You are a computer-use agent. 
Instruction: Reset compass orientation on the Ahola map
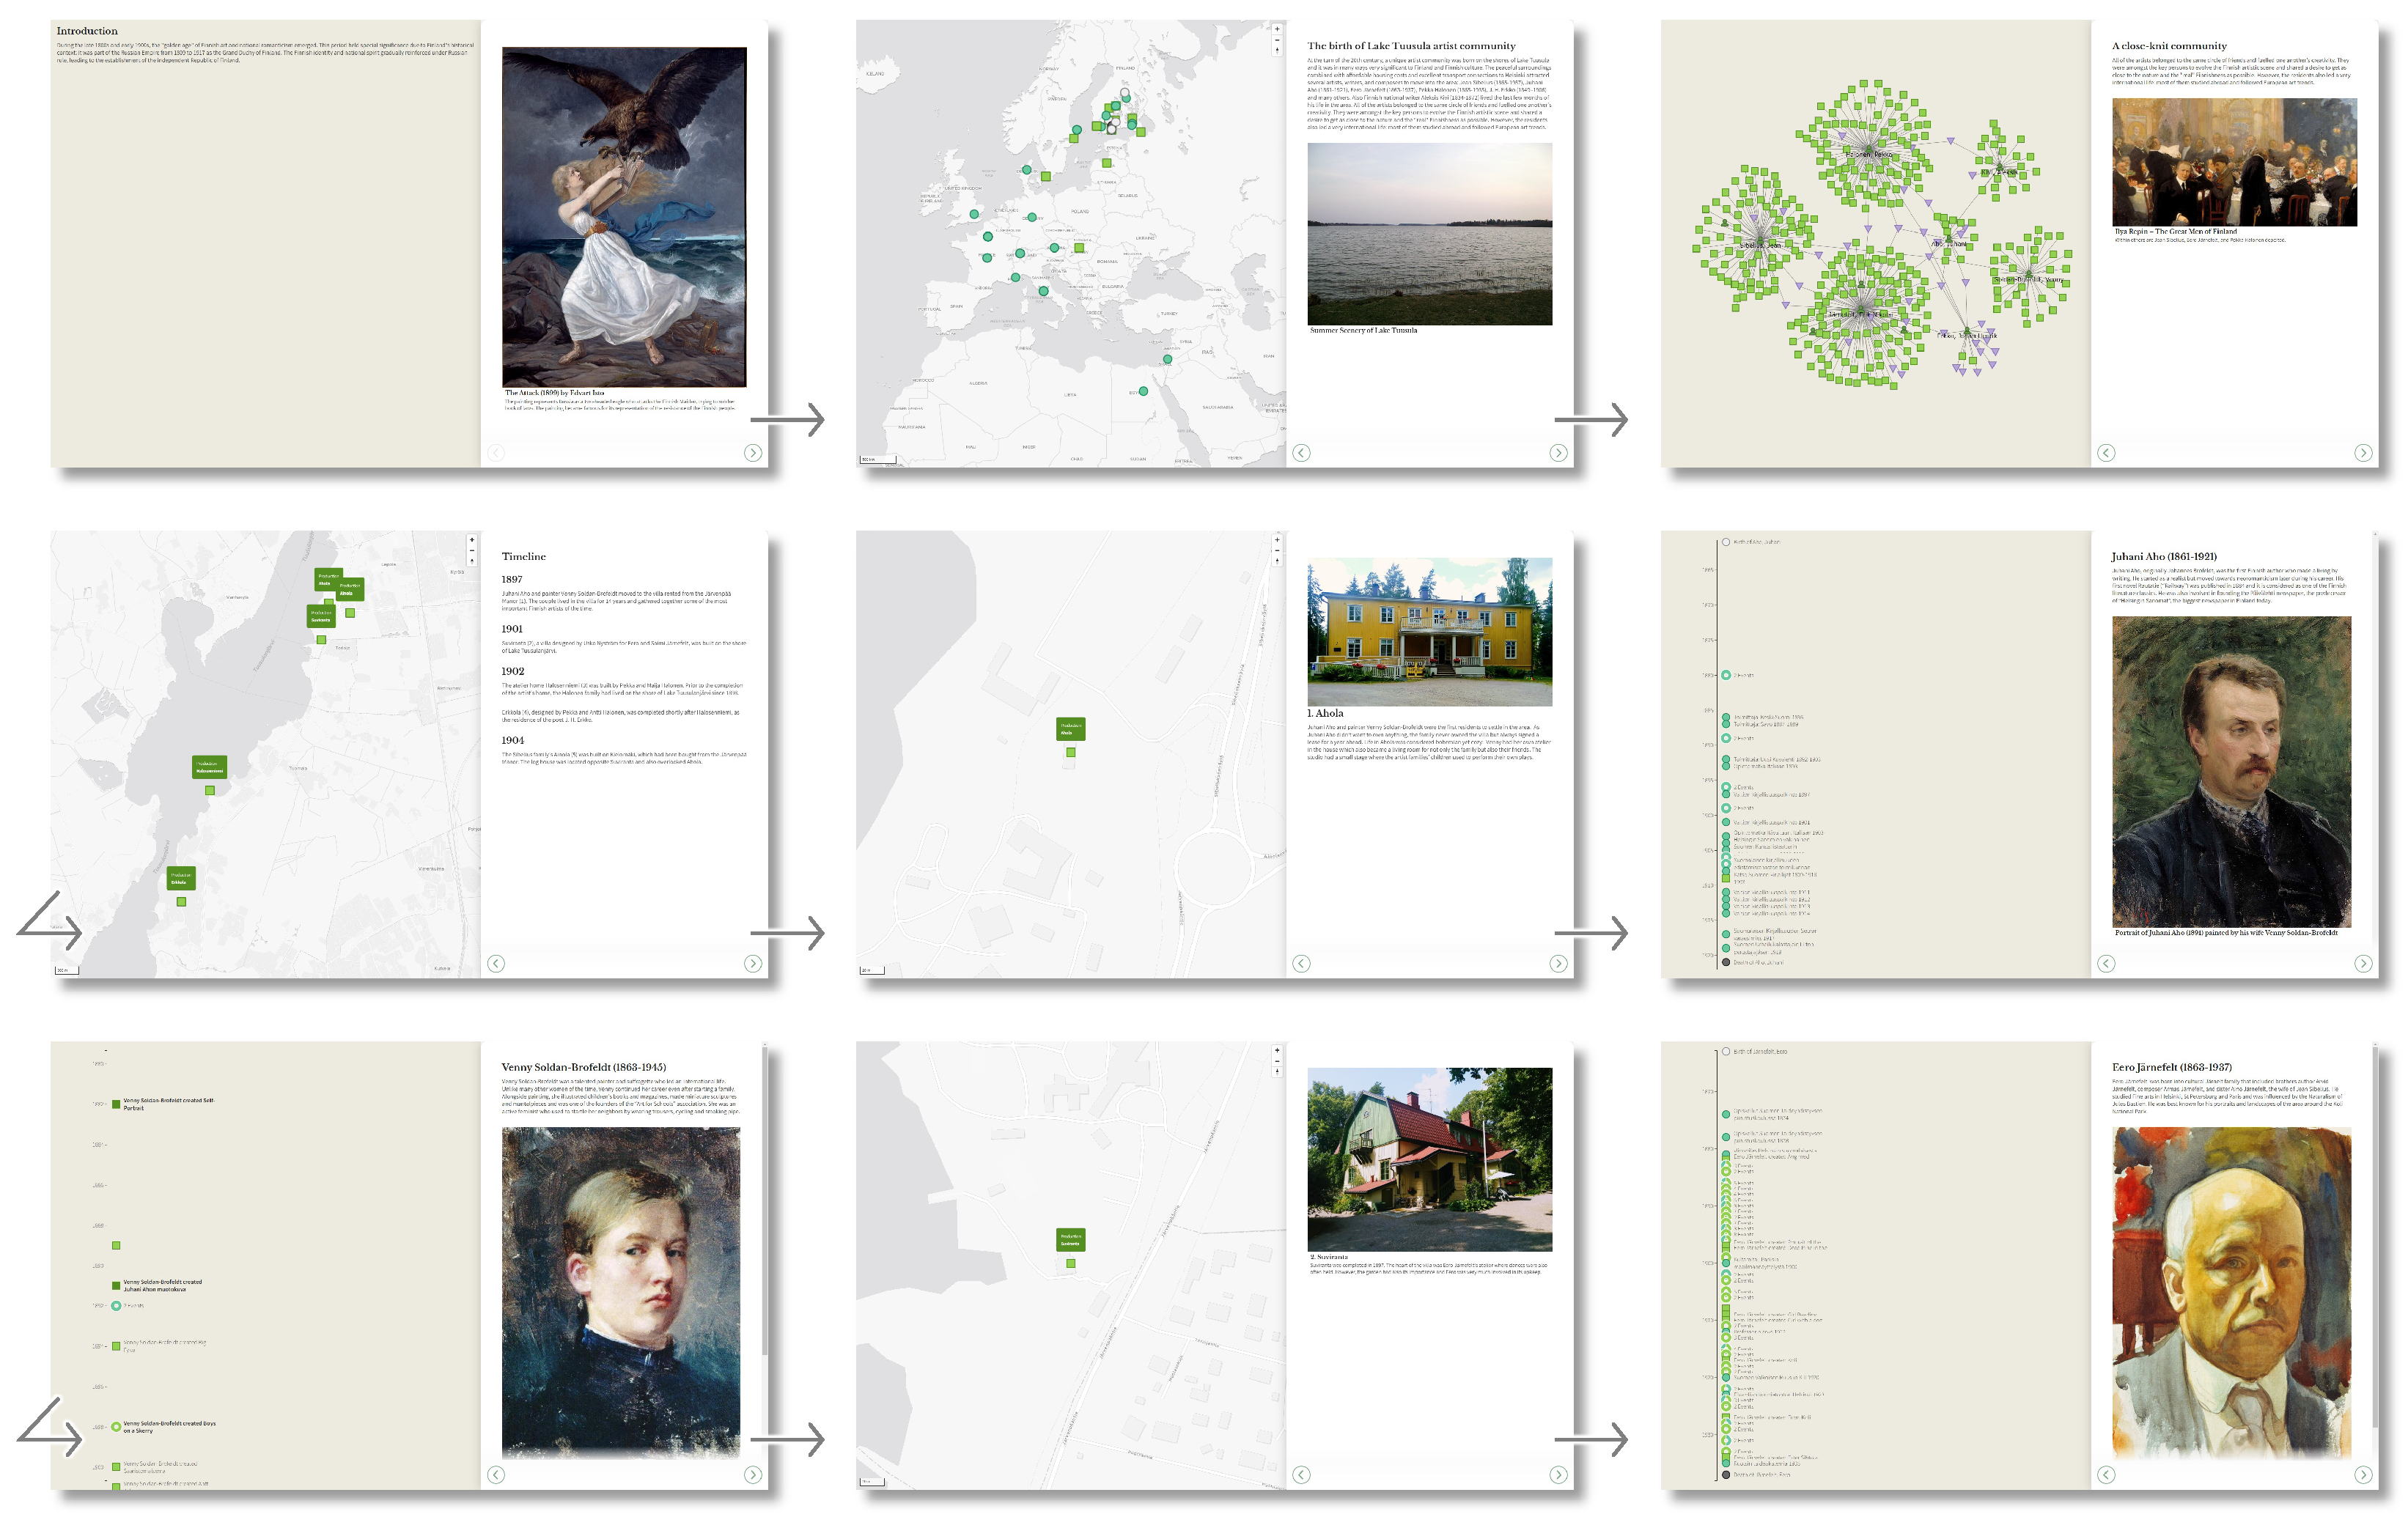[x=1277, y=561]
